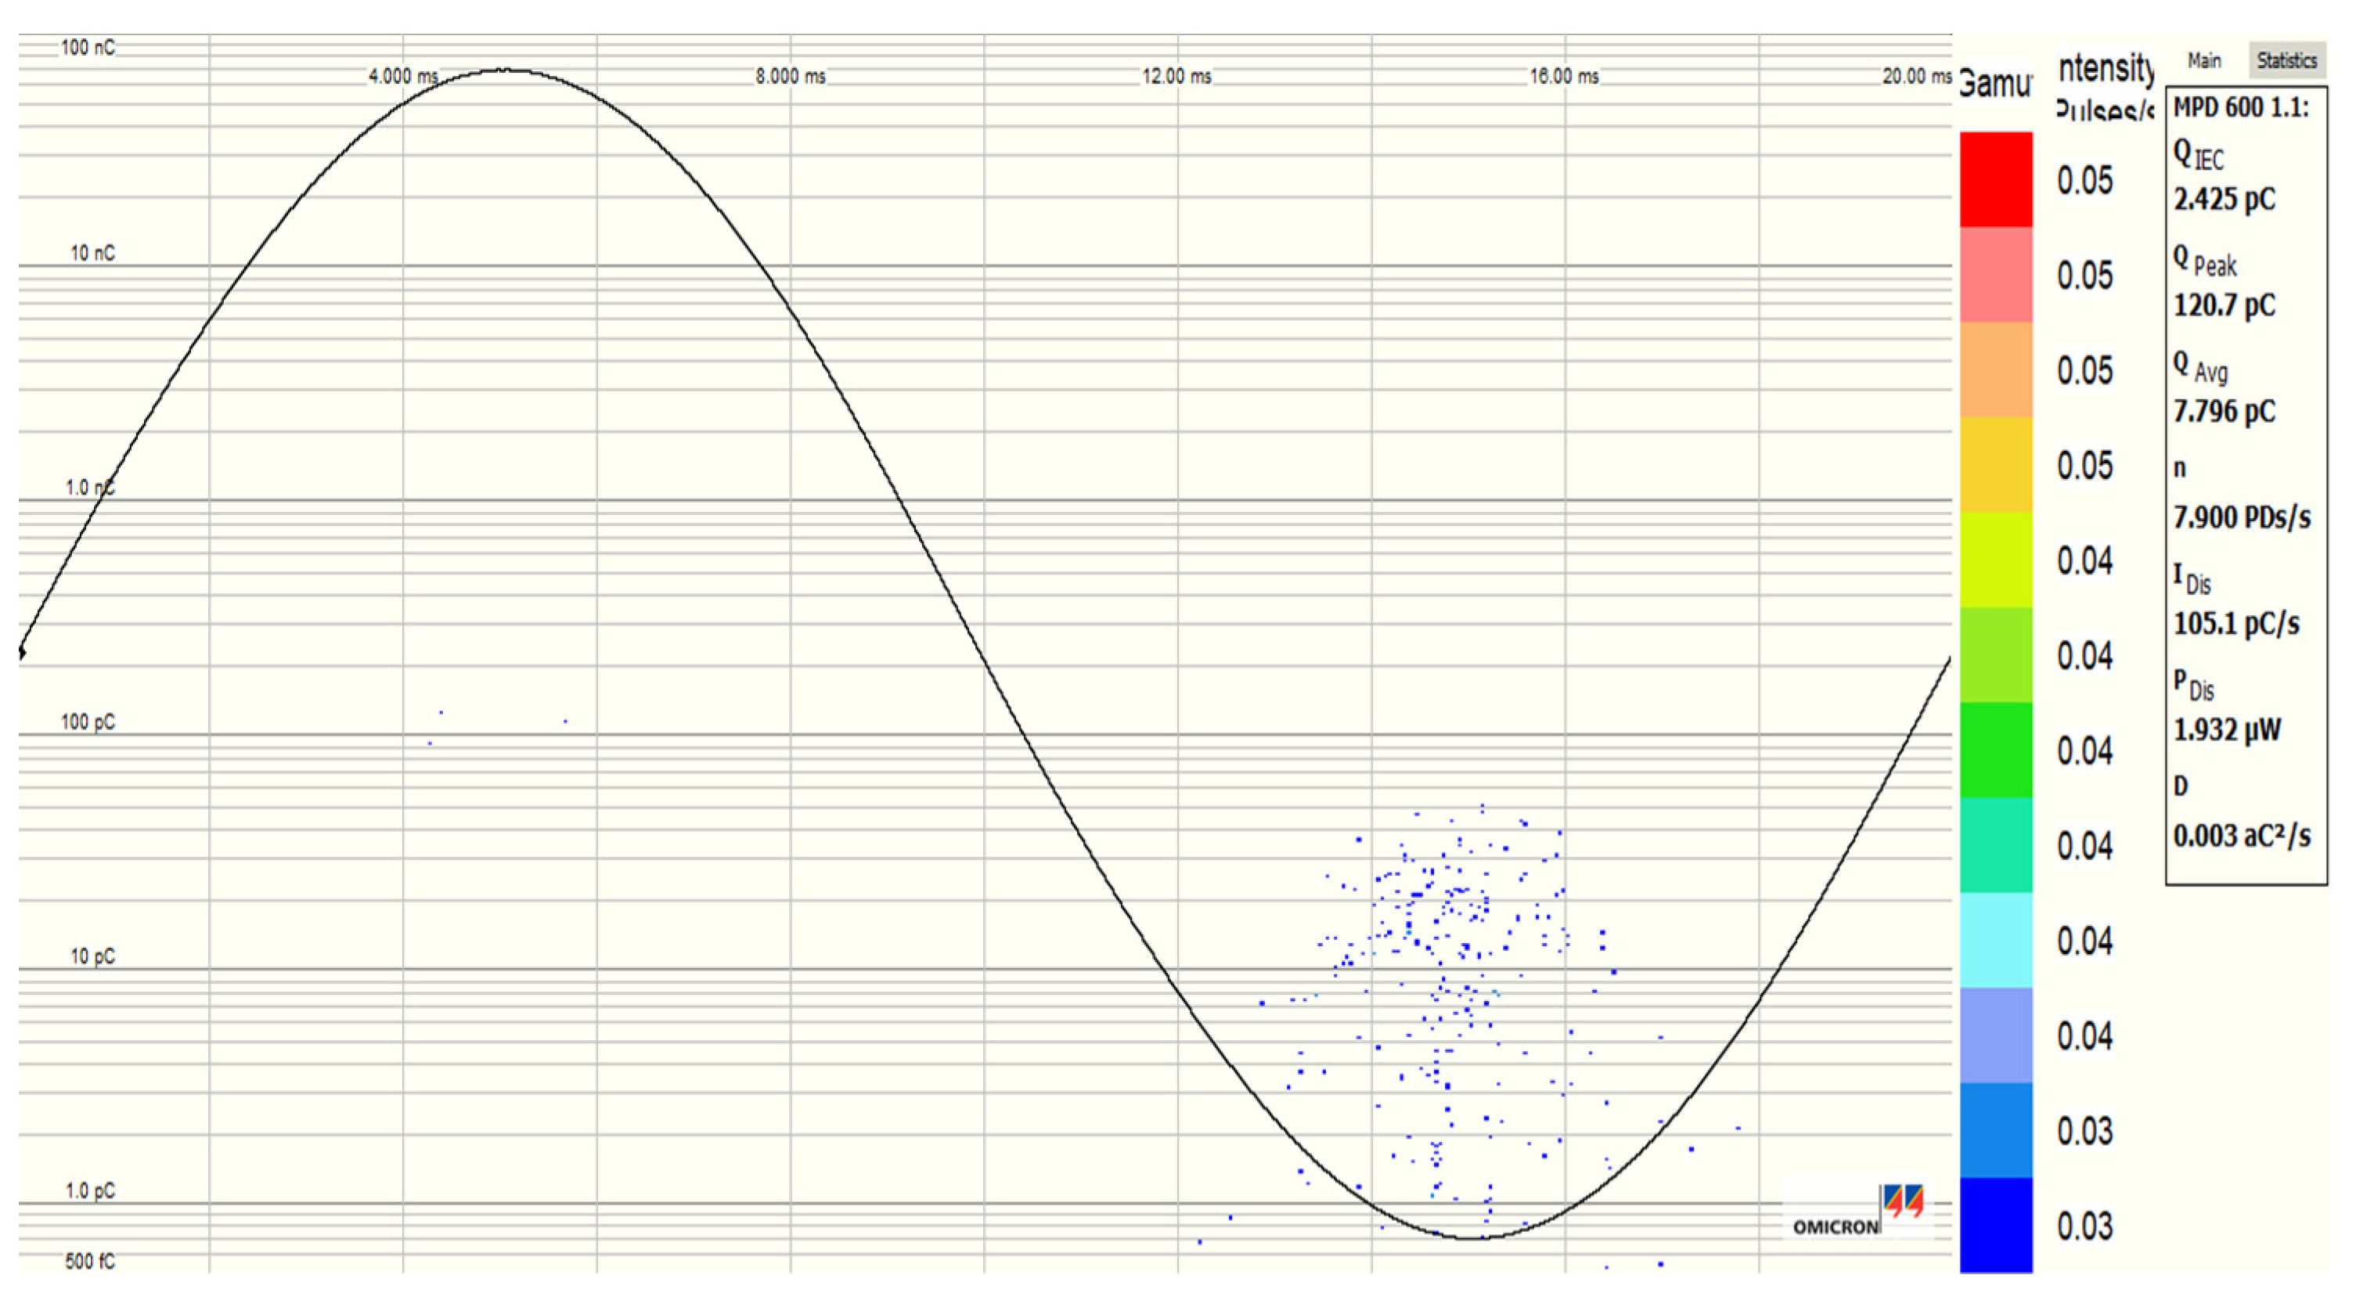The image size is (2356, 1307).
Task: Select the golden yellow color swatch
Action: [x=1996, y=465]
